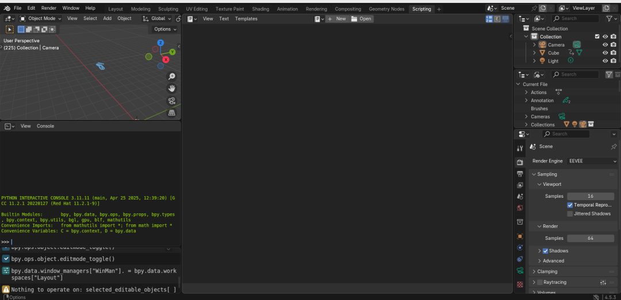Image resolution: width=621 pixels, height=300 pixels.
Task: Add a new workspace with the plus tab
Action: 439,9
